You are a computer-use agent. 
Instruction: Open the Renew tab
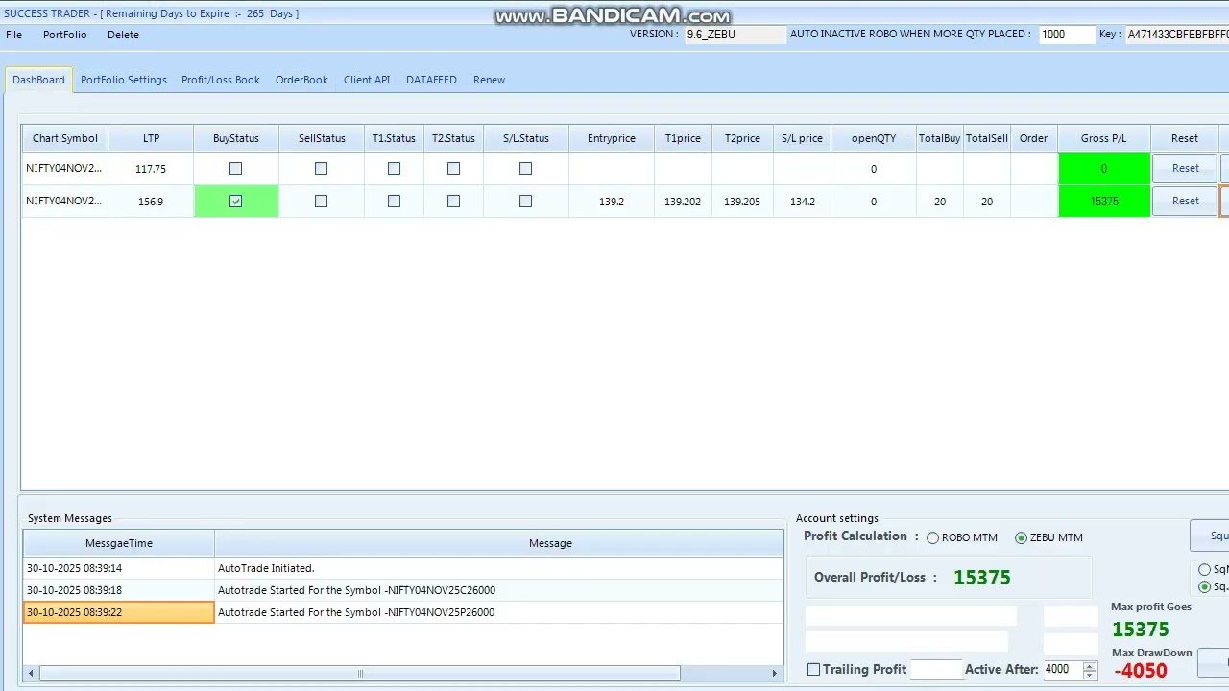pyautogui.click(x=489, y=80)
